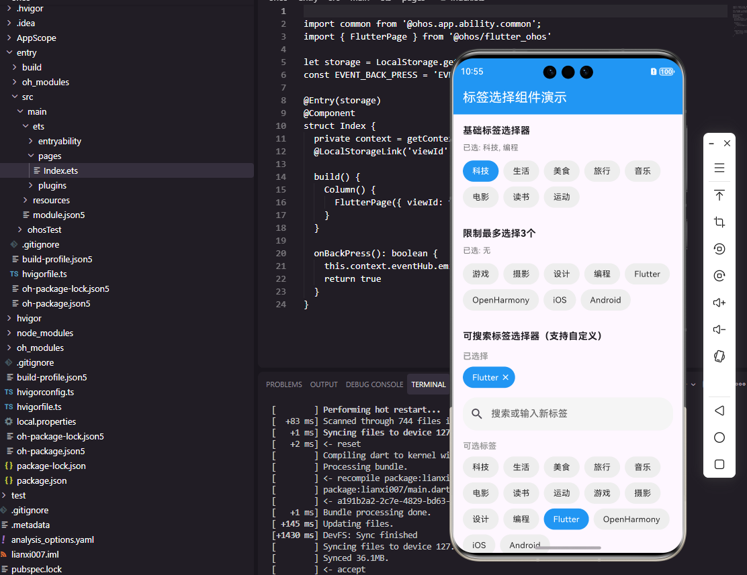Image resolution: width=747 pixels, height=575 pixels.
Task: Open the terminal panel dropdown chevron
Action: pyautogui.click(x=693, y=384)
